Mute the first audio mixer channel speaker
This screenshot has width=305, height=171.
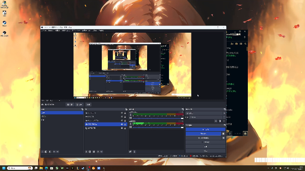click(x=131, y=118)
